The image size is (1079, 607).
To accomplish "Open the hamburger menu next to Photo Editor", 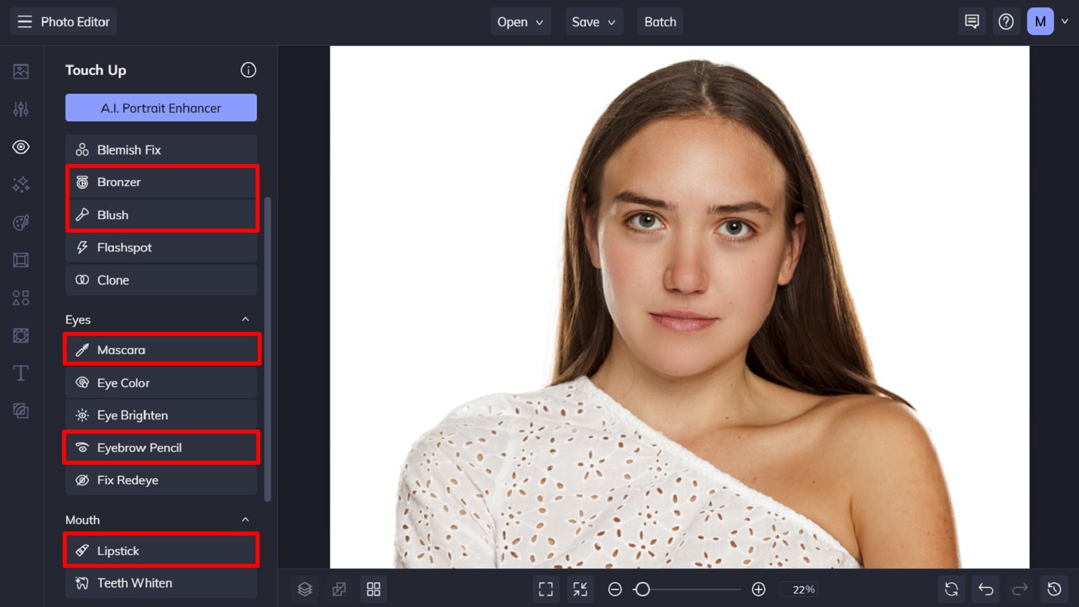I will point(24,21).
